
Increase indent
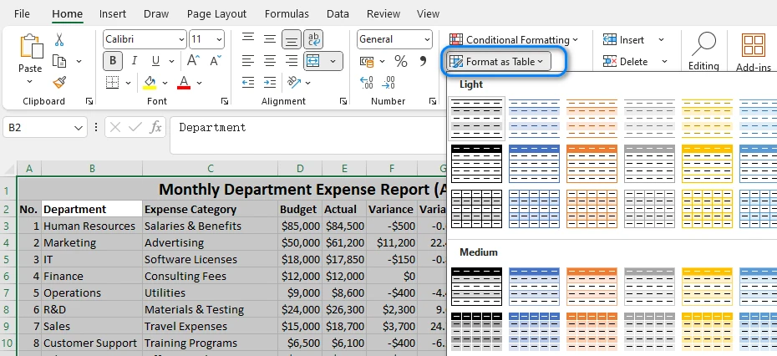click(x=270, y=82)
